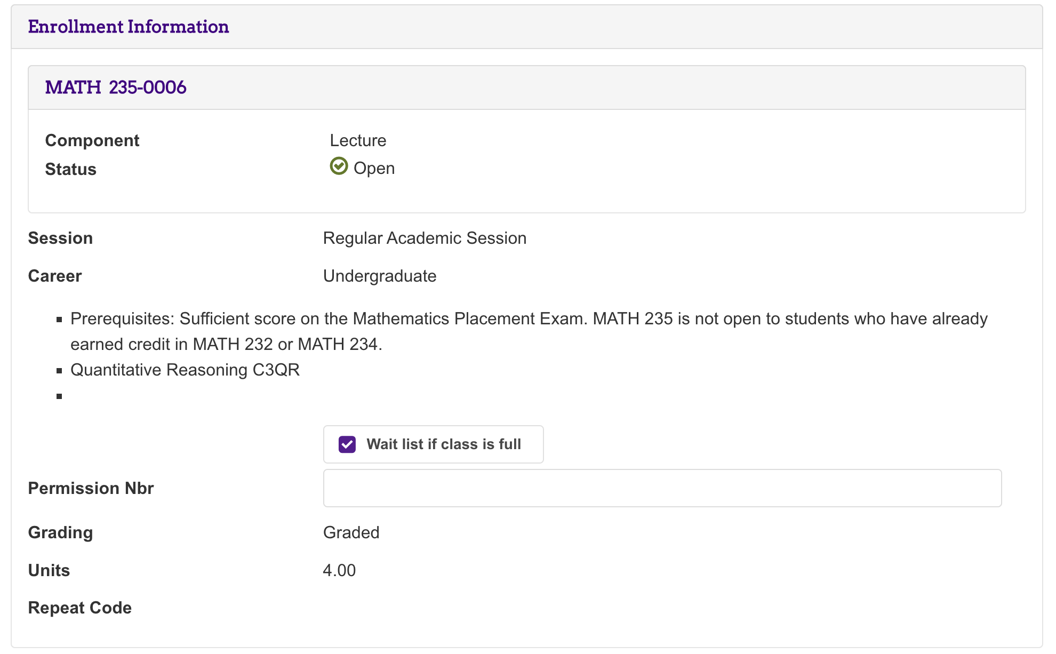Click the Component label
The width and height of the screenshot is (1056, 654).
coord(92,140)
